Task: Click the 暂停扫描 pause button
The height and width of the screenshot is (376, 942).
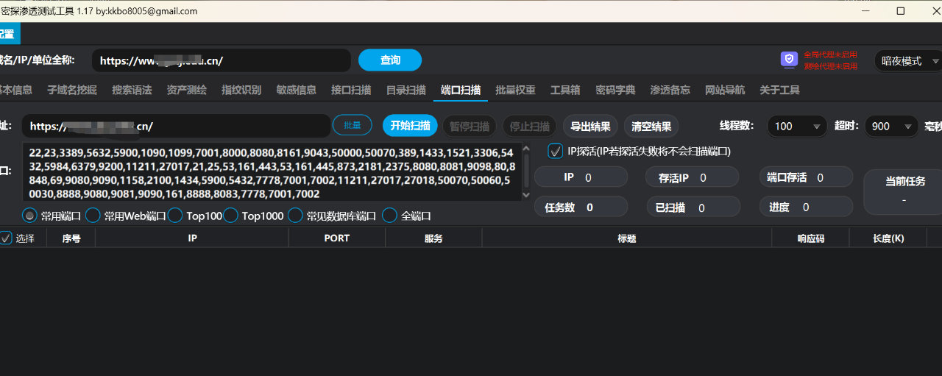Action: (x=470, y=126)
